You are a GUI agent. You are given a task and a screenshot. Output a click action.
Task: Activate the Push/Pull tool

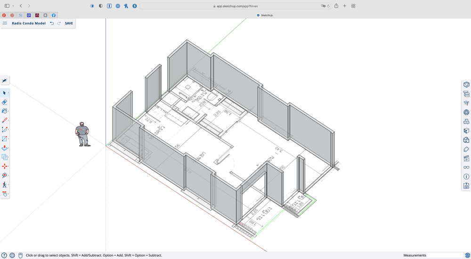[4, 148]
